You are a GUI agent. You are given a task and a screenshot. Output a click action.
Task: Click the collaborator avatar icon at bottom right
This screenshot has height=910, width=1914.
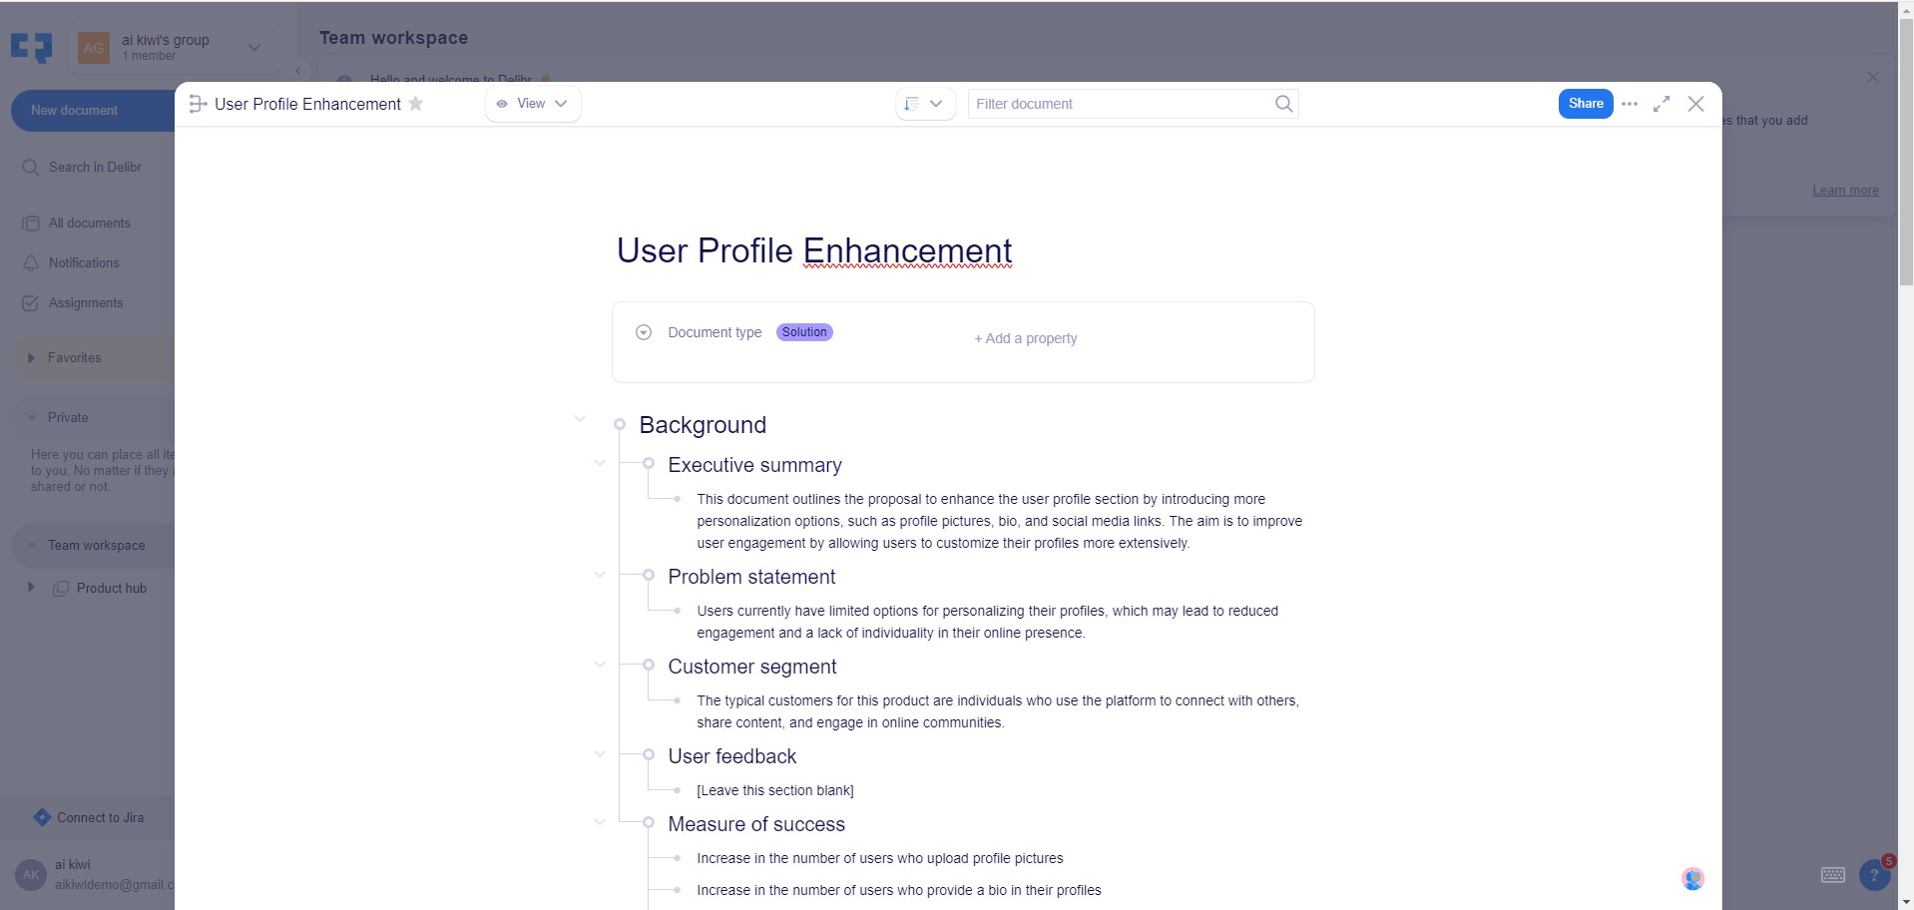[1692, 878]
